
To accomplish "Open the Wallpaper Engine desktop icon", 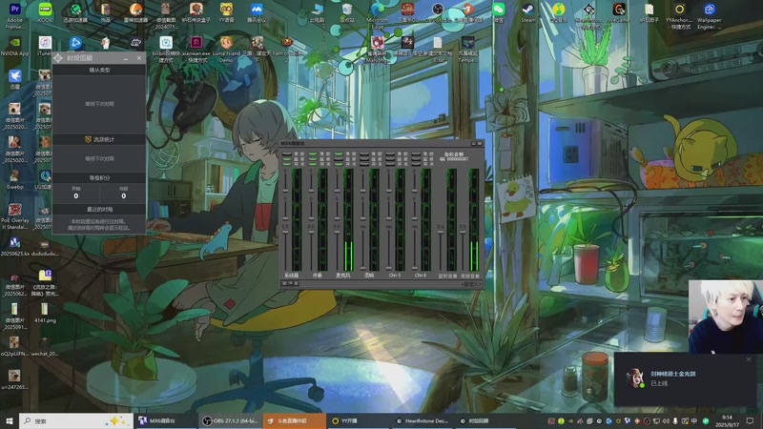I will (x=710, y=15).
